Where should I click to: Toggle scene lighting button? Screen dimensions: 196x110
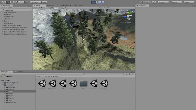[56, 8]
